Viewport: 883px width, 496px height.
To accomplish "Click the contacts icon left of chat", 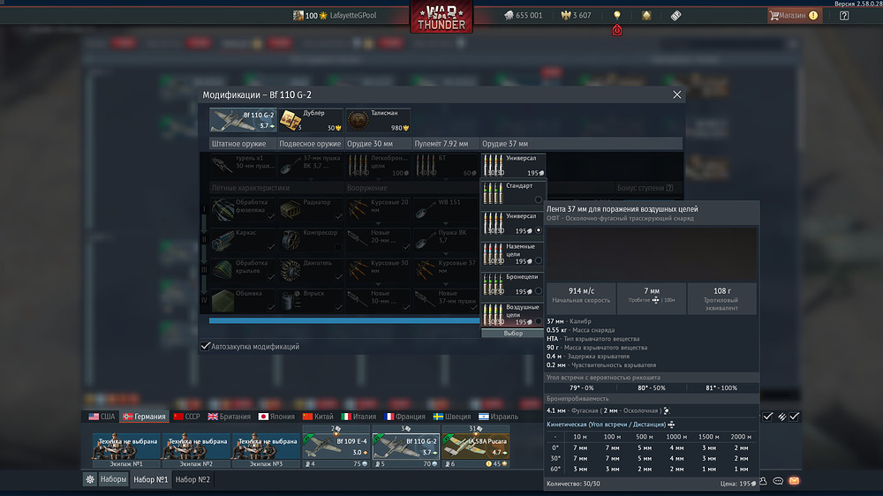I will click(763, 481).
